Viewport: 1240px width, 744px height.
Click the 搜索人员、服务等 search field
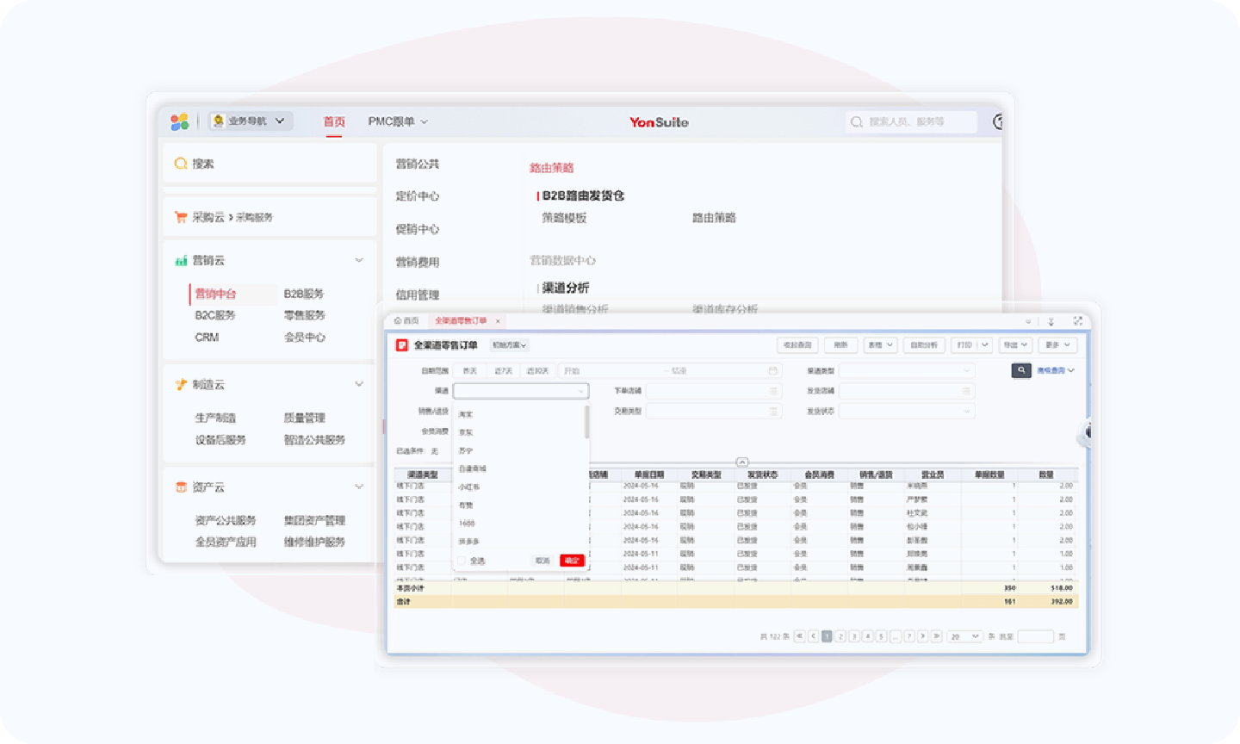tap(913, 122)
